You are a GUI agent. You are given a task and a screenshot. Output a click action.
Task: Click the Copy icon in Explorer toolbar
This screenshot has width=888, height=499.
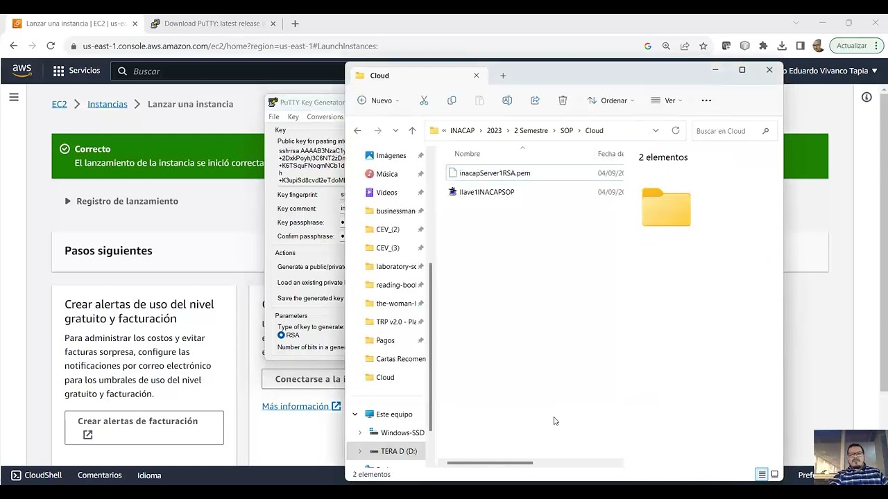pos(452,100)
